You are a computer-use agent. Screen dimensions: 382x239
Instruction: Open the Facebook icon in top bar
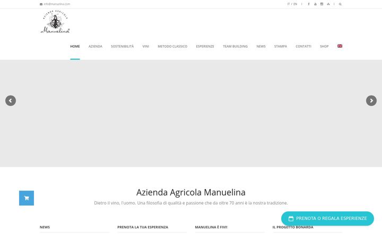[309, 4]
